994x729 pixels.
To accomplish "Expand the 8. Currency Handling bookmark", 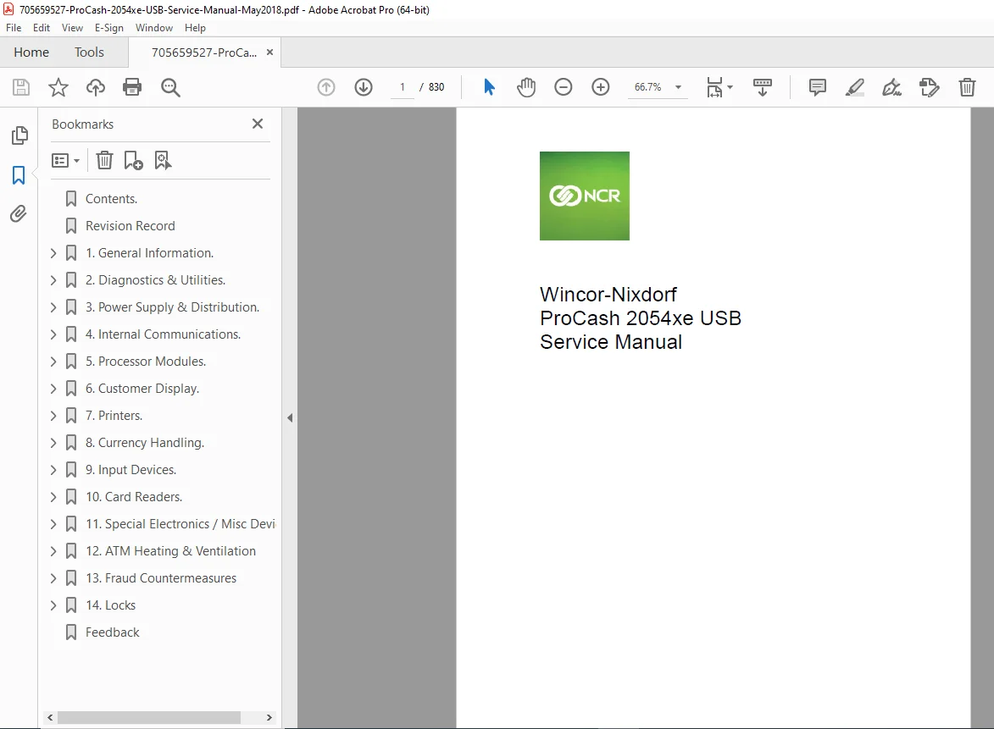I will (53, 443).
